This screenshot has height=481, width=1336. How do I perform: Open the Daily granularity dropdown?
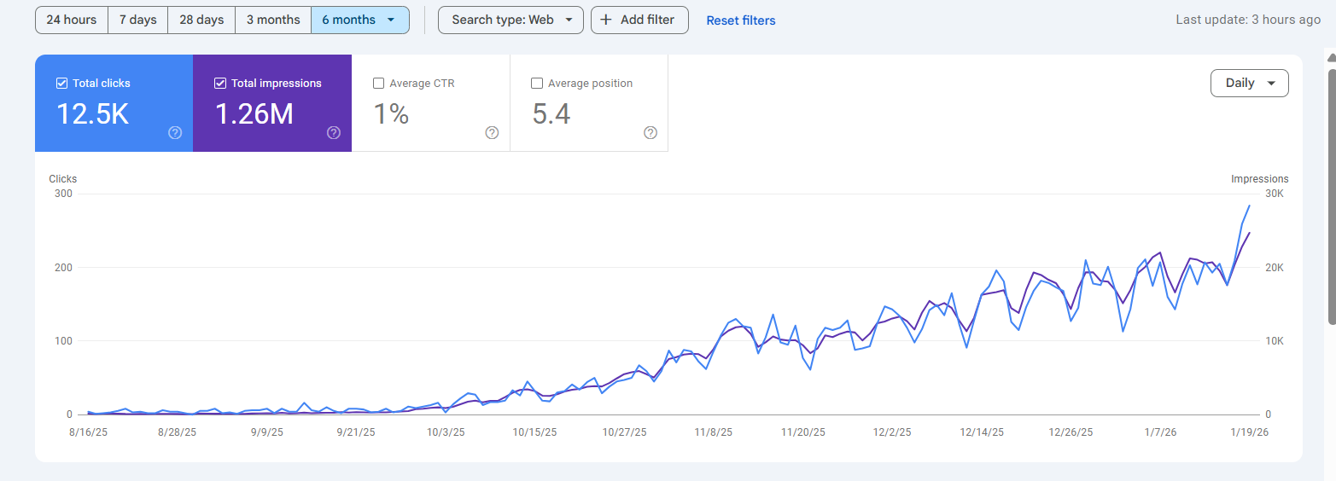[1249, 83]
